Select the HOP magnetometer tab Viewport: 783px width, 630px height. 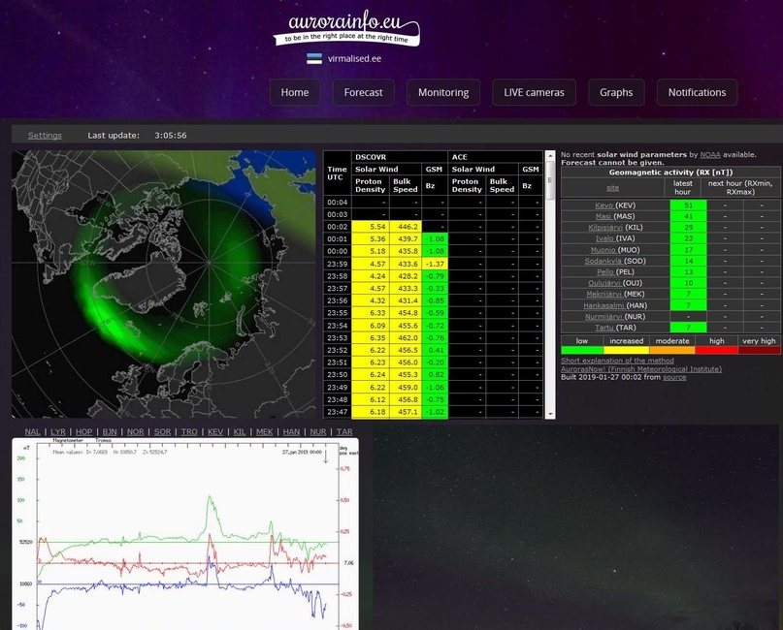coord(83,432)
